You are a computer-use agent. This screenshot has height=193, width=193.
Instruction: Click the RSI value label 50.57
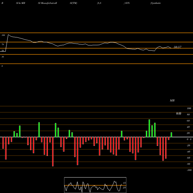click(178, 47)
